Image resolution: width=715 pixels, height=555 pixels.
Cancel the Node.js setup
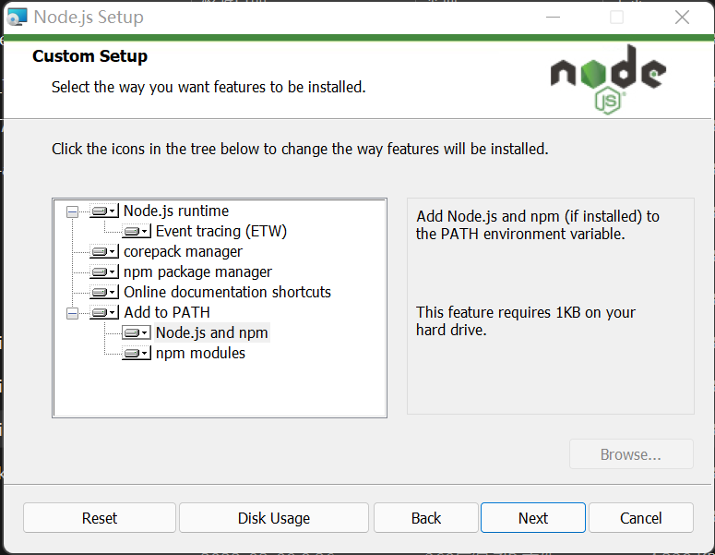tap(641, 517)
